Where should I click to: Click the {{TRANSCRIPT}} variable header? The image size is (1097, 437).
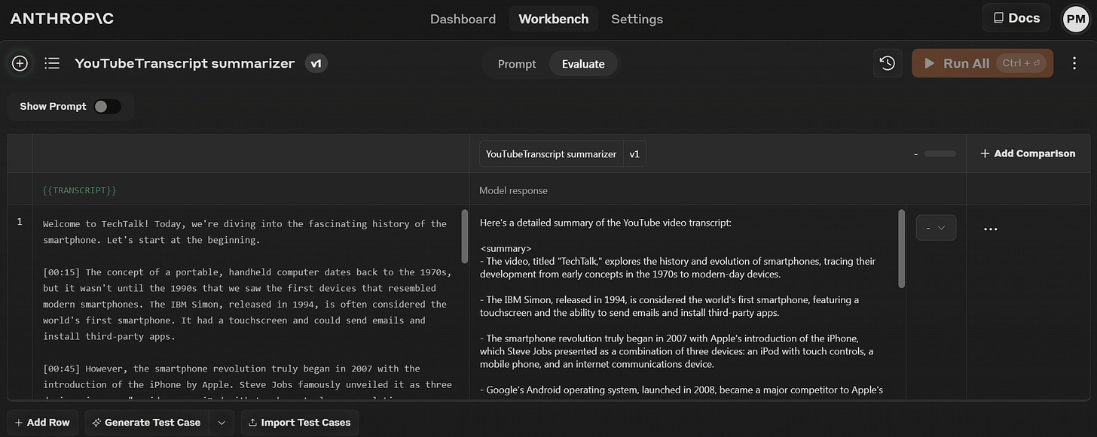point(79,190)
